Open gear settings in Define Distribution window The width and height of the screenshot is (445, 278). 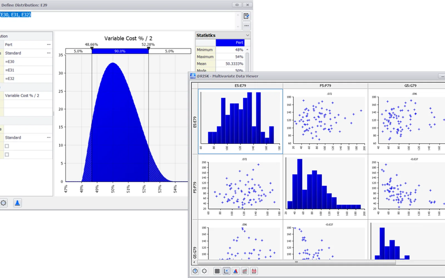(3, 203)
